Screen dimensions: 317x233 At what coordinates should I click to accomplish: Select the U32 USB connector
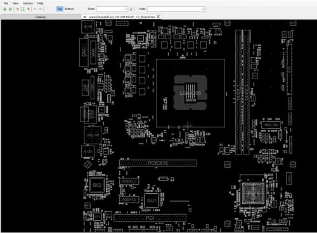coord(91,114)
